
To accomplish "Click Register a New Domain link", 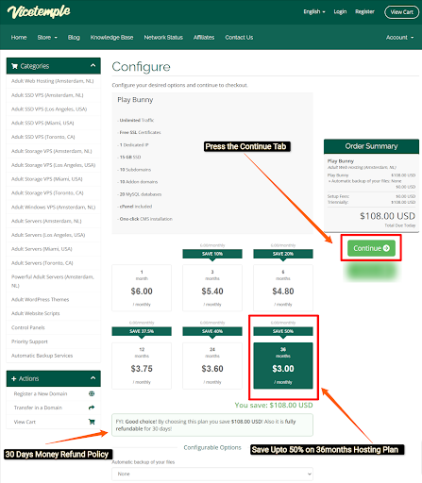I will coord(41,393).
